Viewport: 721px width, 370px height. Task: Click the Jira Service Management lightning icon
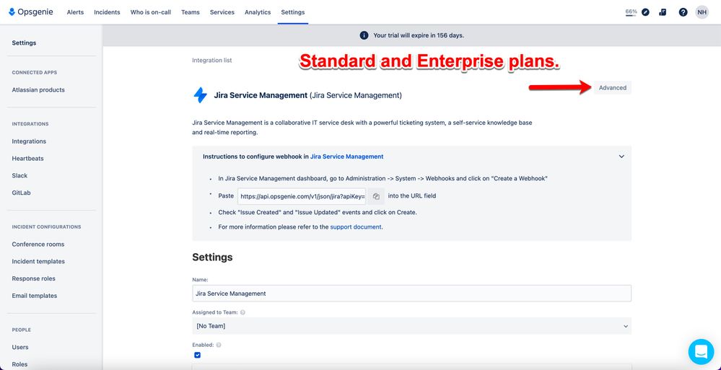201,95
